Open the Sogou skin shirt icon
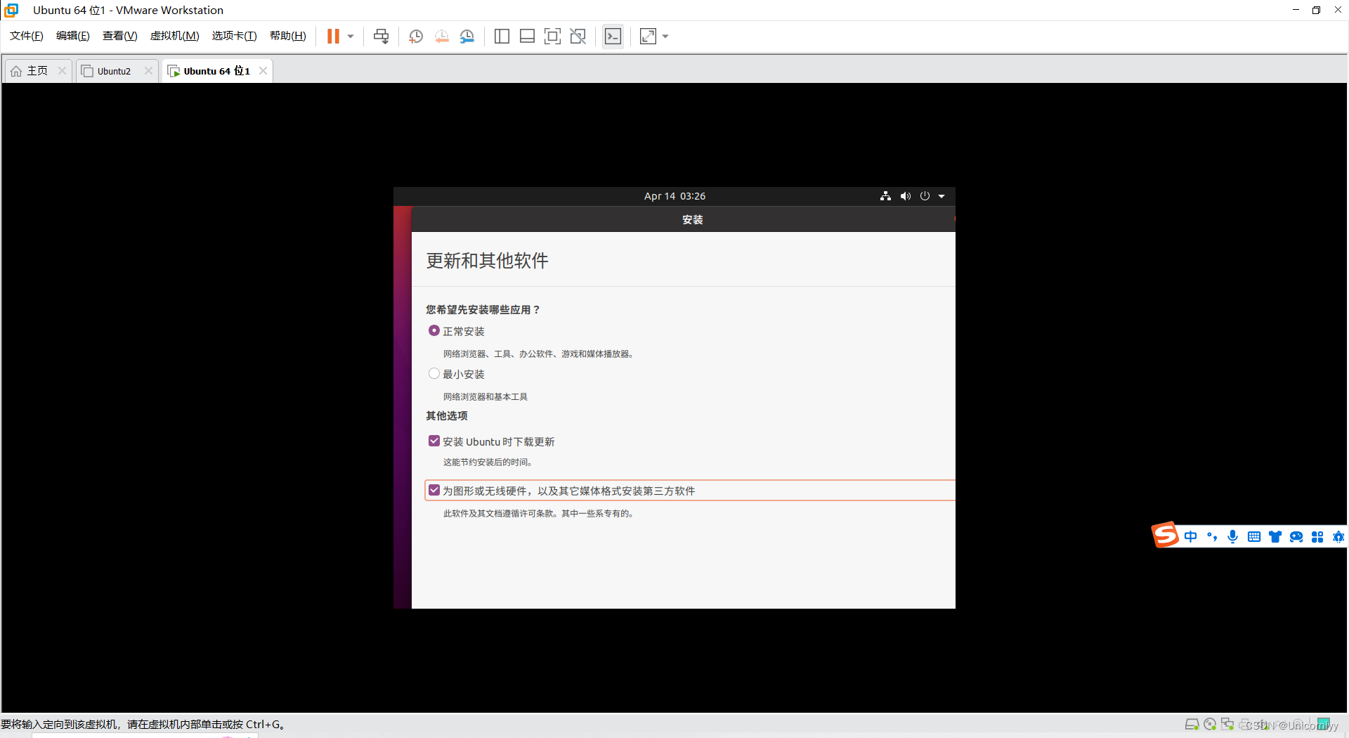Image resolution: width=1349 pixels, height=738 pixels. tap(1275, 537)
